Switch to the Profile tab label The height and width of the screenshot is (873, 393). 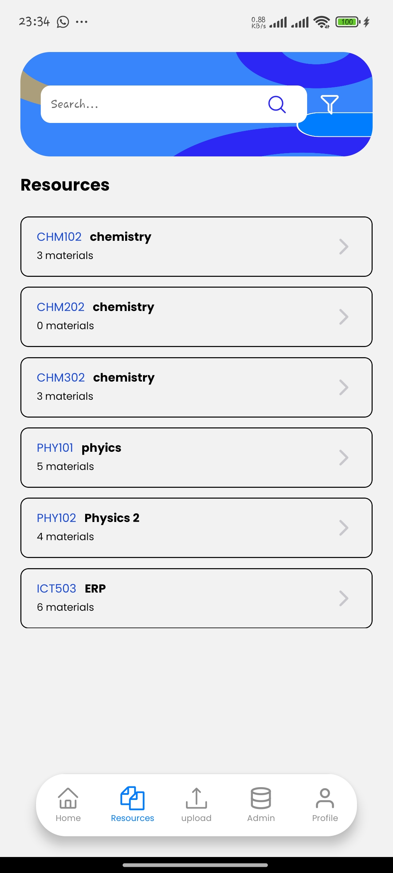tap(325, 818)
